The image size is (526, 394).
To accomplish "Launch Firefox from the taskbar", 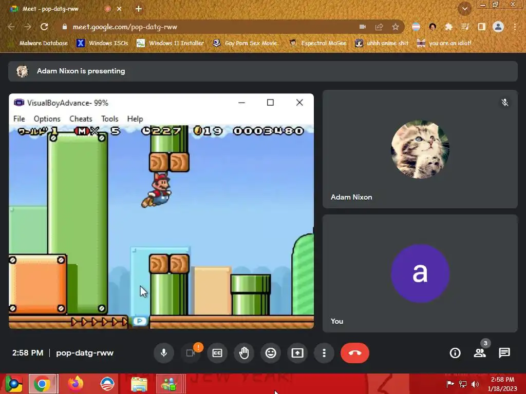I will (x=76, y=384).
